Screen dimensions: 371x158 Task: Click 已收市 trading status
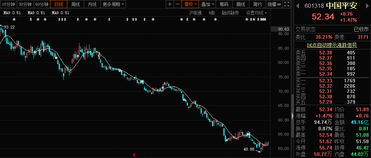point(361,29)
